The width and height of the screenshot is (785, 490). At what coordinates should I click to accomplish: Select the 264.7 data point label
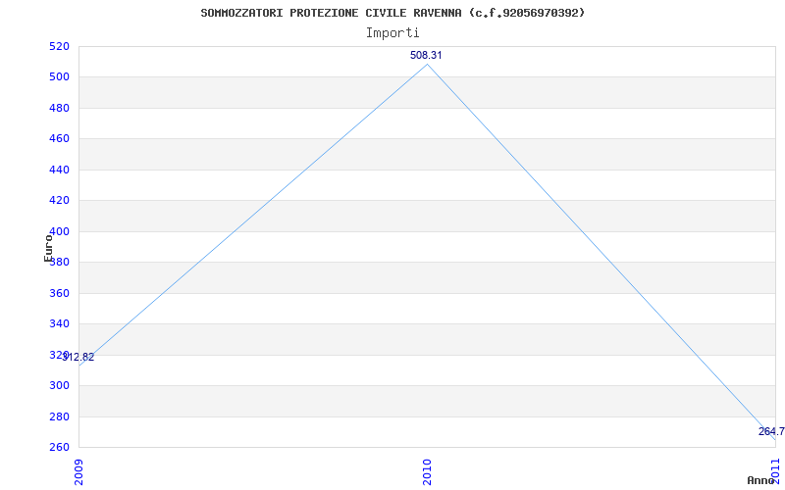click(771, 431)
